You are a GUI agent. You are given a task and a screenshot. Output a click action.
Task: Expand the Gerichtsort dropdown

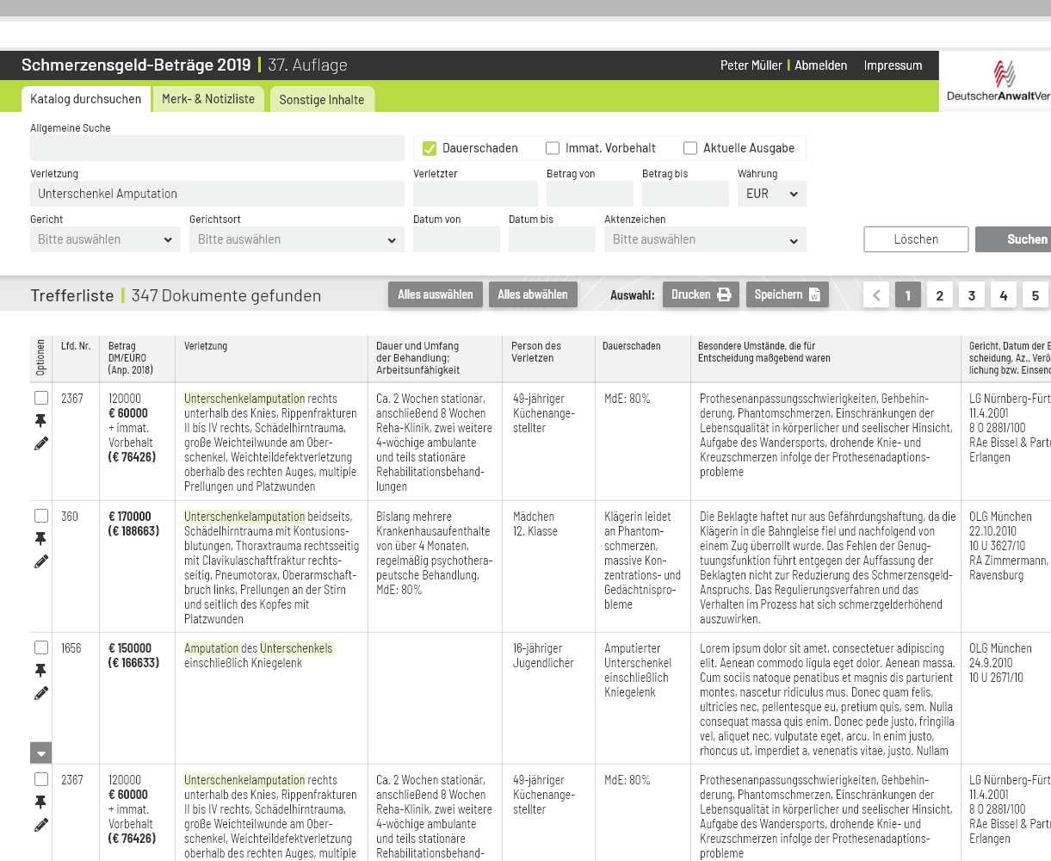click(296, 239)
